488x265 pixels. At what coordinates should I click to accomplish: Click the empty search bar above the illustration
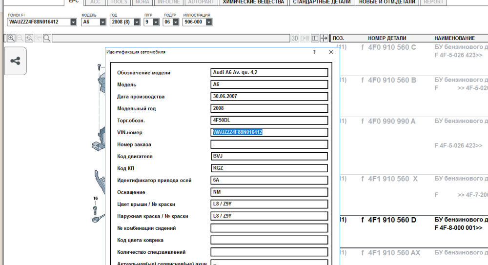coord(171,38)
